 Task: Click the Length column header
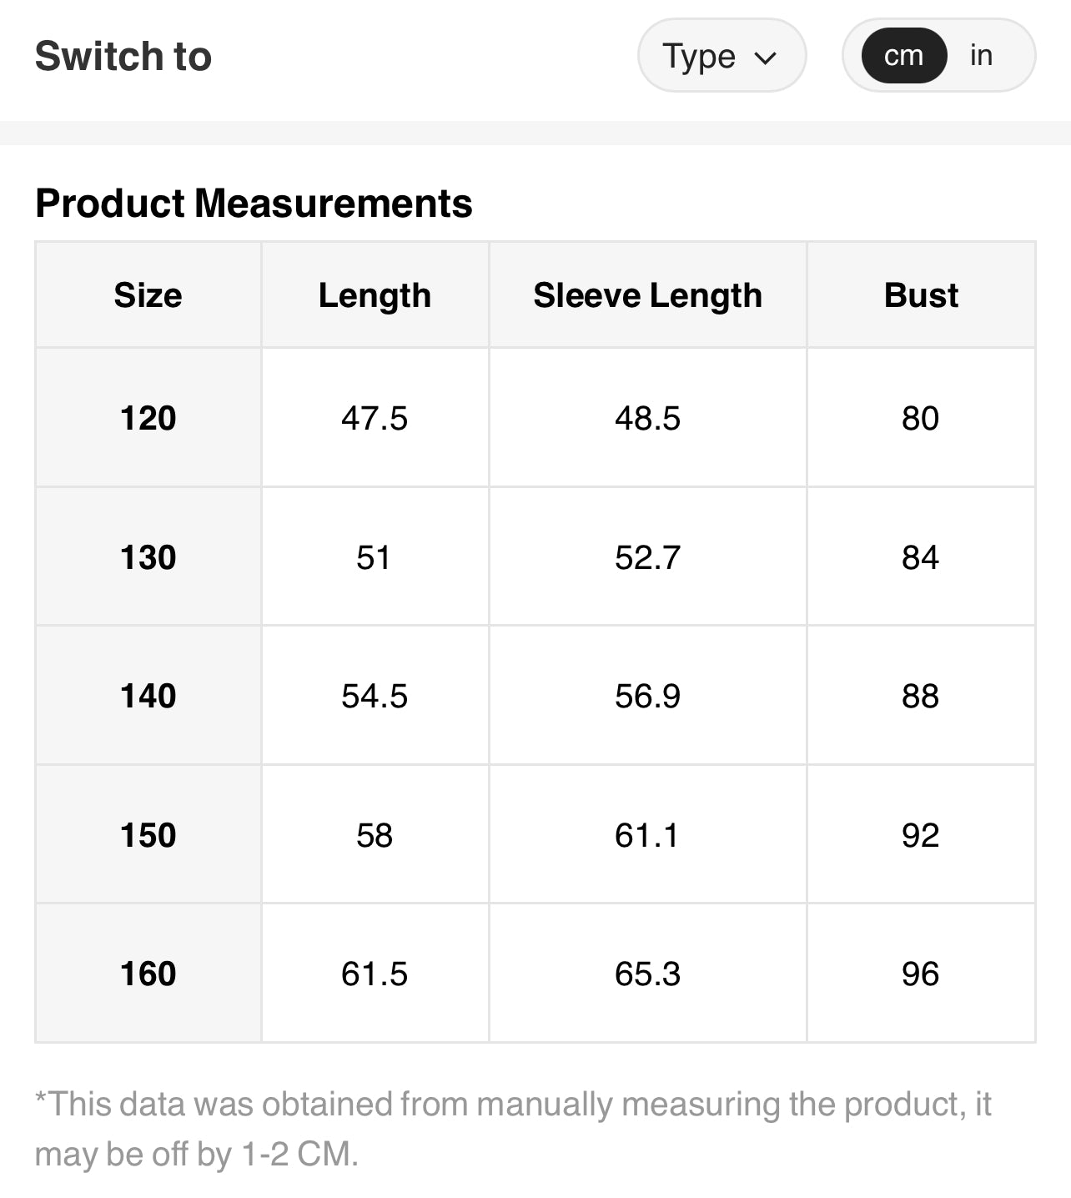tap(375, 295)
